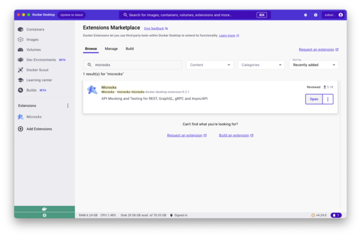
Task: Click the Build an extension link
Action: 236,135
